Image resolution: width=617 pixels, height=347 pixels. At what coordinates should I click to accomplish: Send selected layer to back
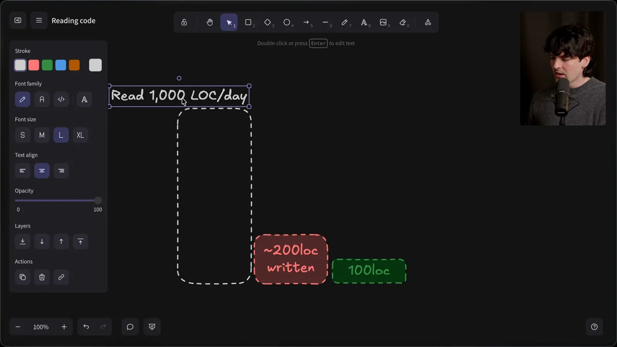(x=23, y=242)
